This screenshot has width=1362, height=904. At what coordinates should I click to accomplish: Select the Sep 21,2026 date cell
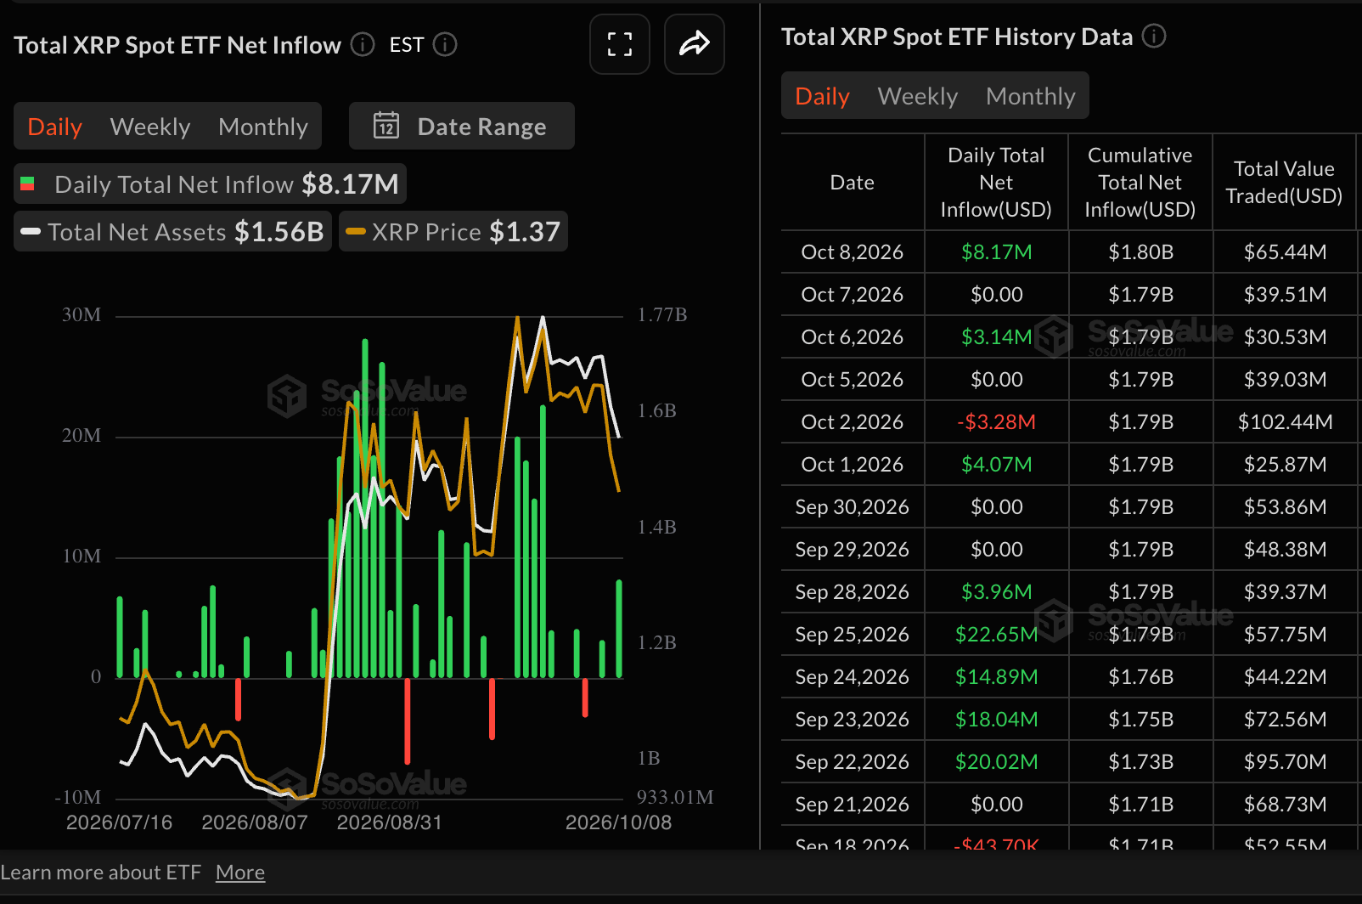click(853, 805)
